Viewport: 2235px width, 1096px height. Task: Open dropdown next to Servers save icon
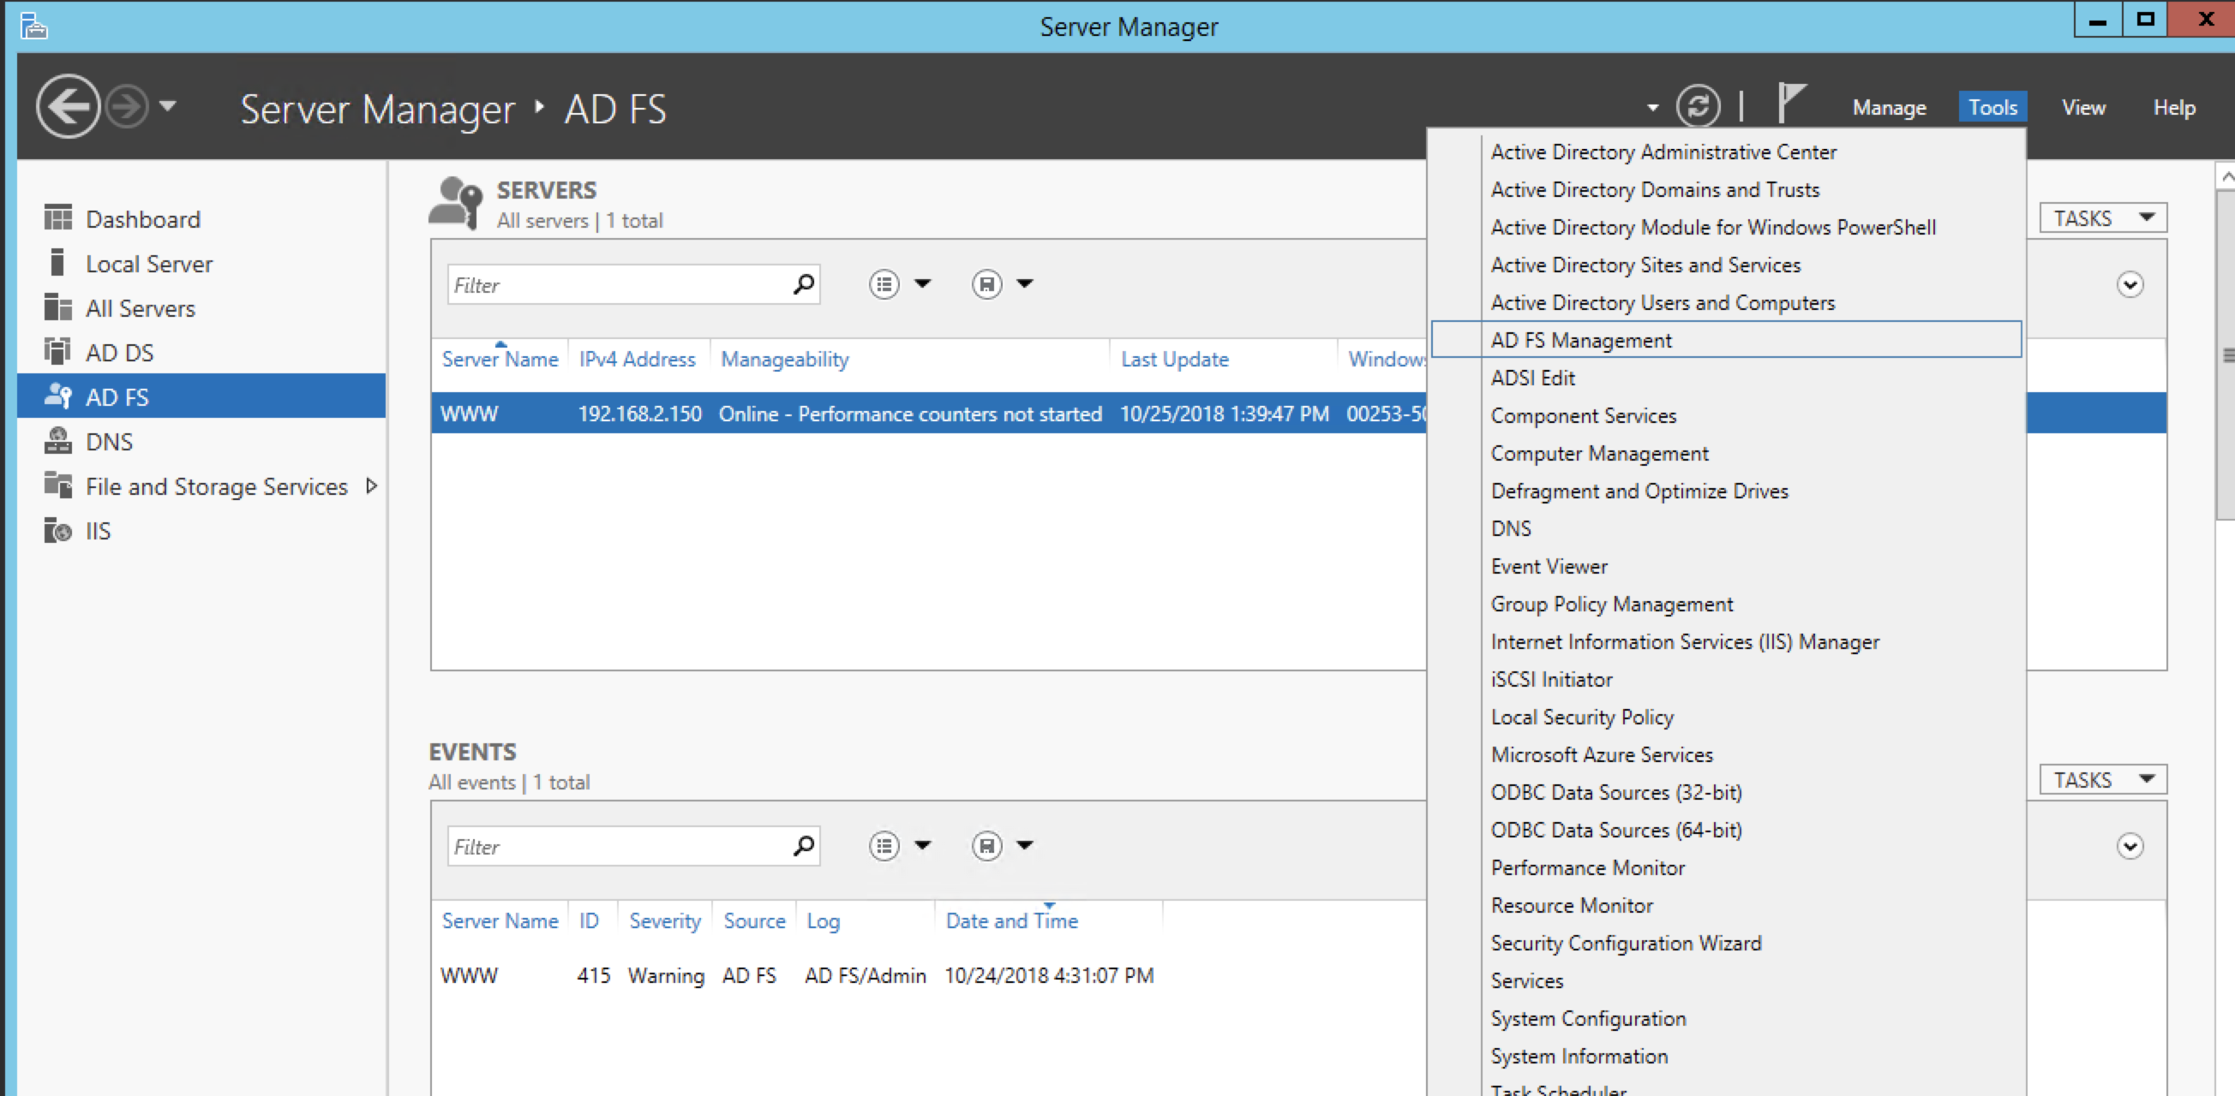click(1026, 283)
